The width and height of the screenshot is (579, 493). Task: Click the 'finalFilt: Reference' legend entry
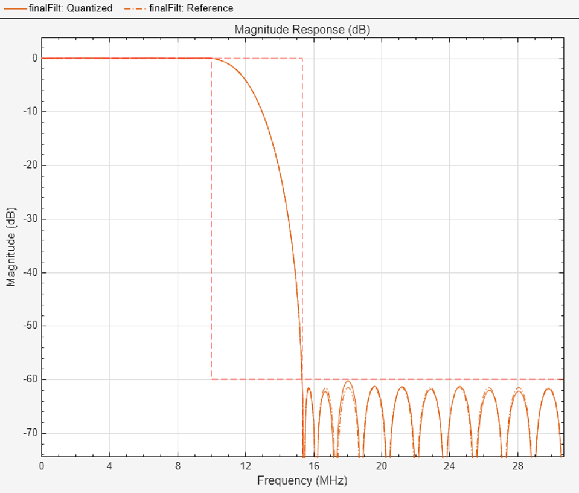click(179, 8)
